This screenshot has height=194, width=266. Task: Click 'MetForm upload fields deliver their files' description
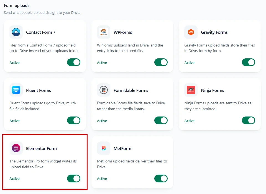[x=132, y=164]
